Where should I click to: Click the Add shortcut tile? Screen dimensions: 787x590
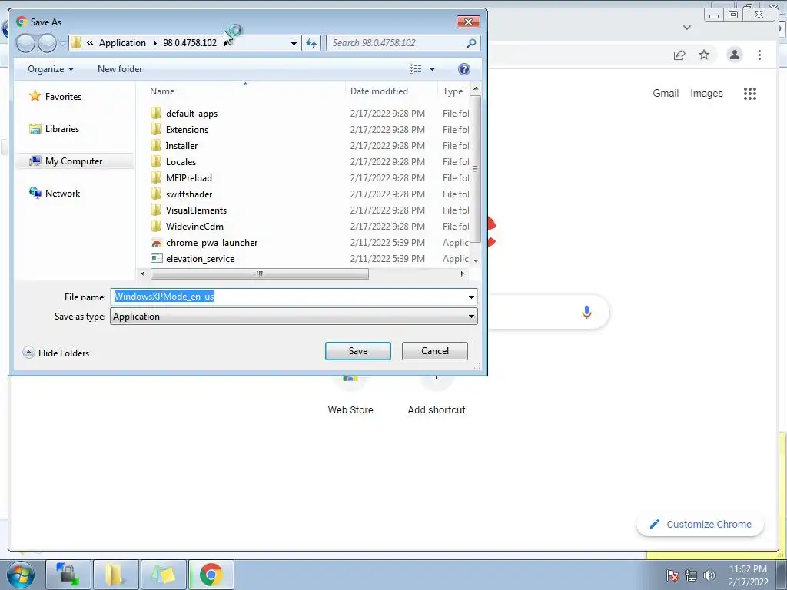[437, 396]
